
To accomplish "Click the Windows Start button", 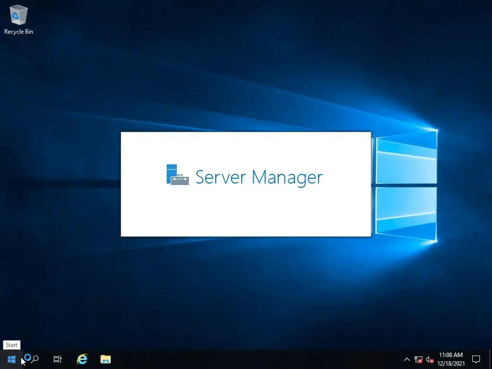I will (x=12, y=359).
